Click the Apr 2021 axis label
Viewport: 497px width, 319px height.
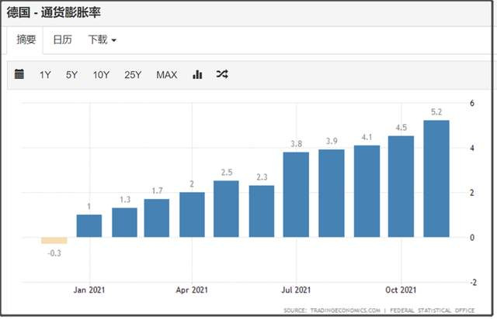pyautogui.click(x=192, y=290)
